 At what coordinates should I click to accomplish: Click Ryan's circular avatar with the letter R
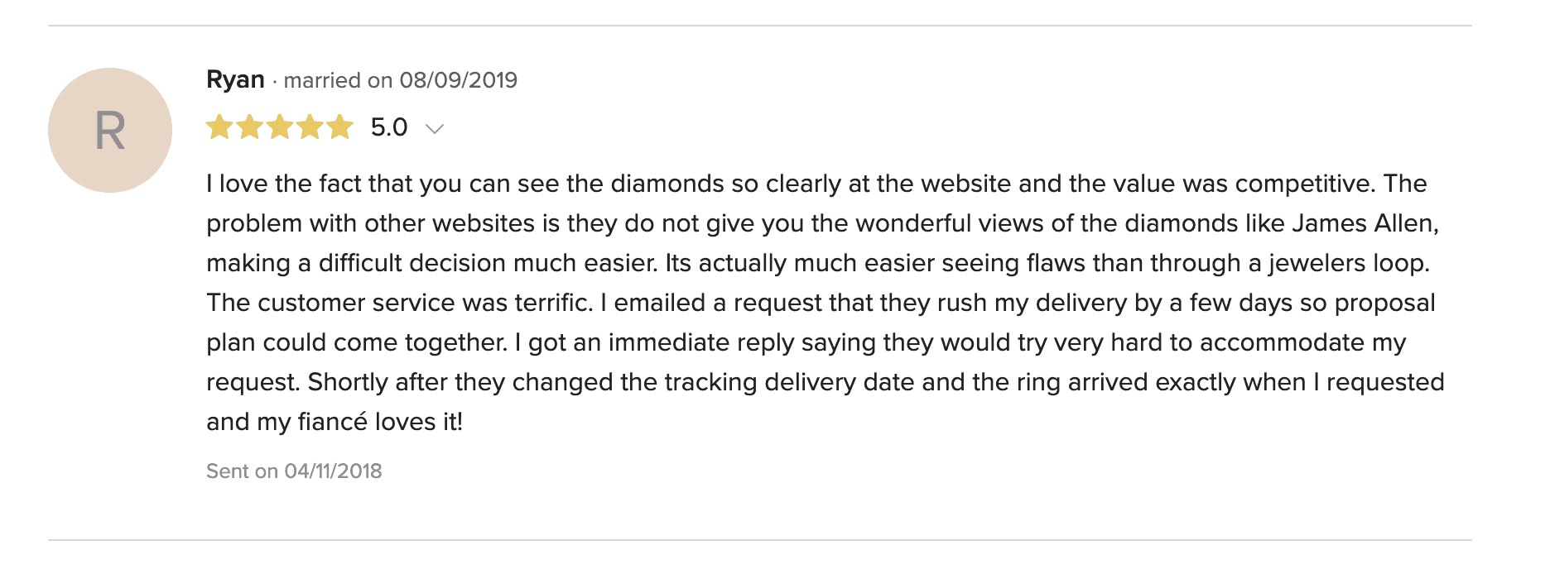click(110, 129)
